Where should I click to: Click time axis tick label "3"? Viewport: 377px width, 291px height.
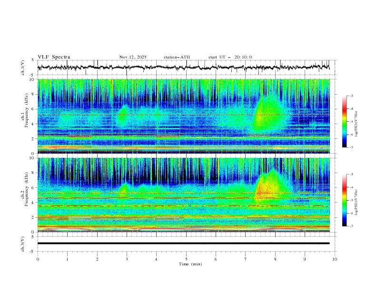[127, 259]
